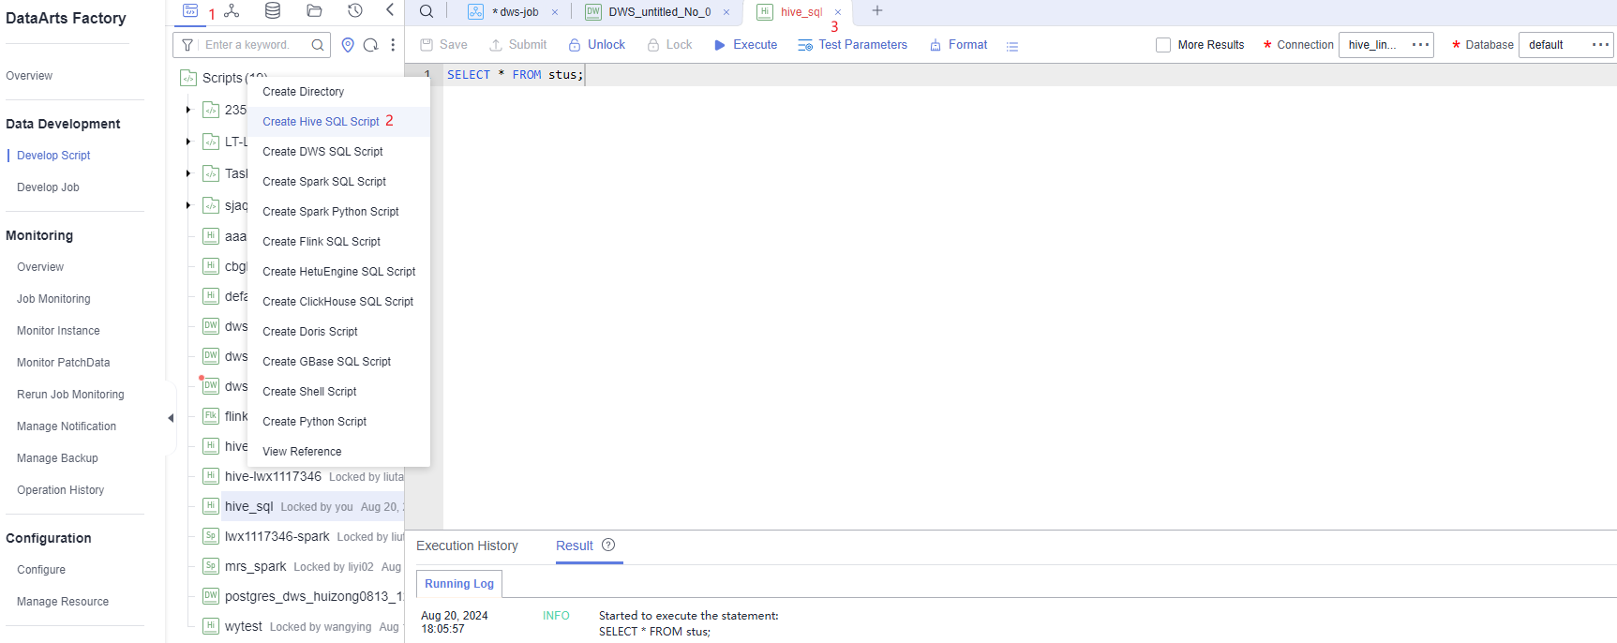
Task: Enable the More Results checkbox
Action: point(1163,45)
